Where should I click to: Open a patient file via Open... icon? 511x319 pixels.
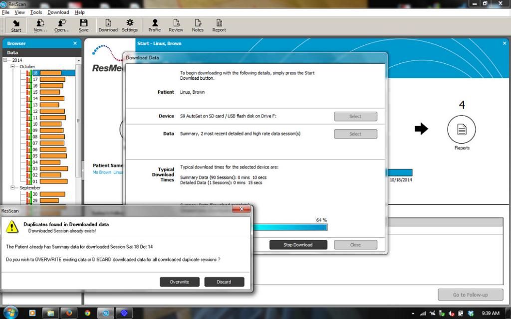pos(62,26)
